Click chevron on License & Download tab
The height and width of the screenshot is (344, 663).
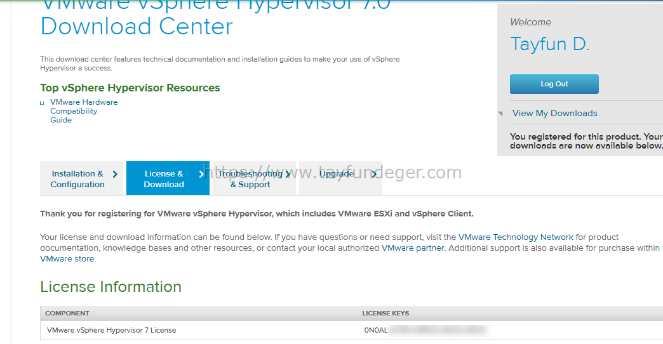[201, 174]
